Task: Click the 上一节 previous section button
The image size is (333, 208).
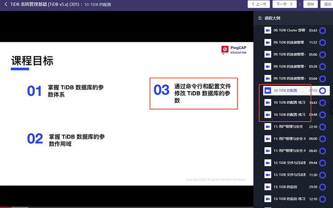Action: click(259, 4)
